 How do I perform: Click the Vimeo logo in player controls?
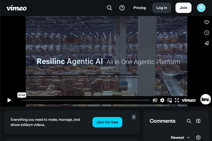tap(189, 100)
